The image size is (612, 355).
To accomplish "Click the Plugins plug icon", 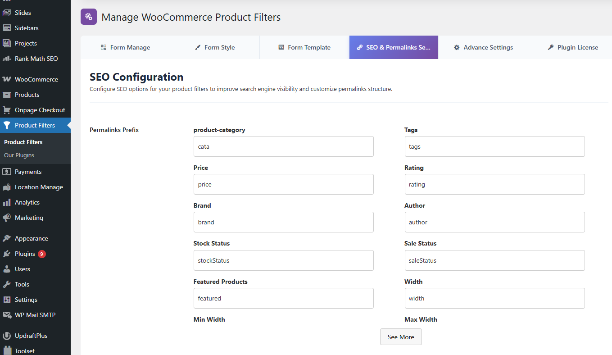I will pyautogui.click(x=7, y=254).
